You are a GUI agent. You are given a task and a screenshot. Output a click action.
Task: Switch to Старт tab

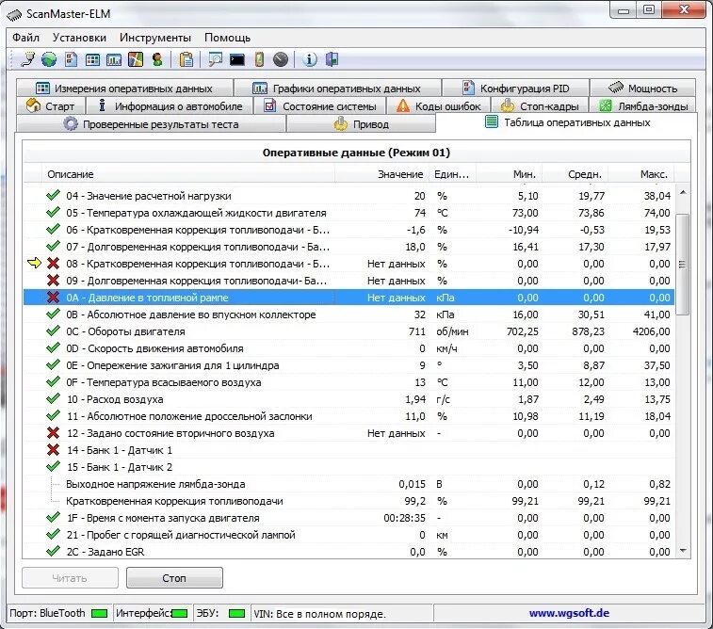point(51,106)
